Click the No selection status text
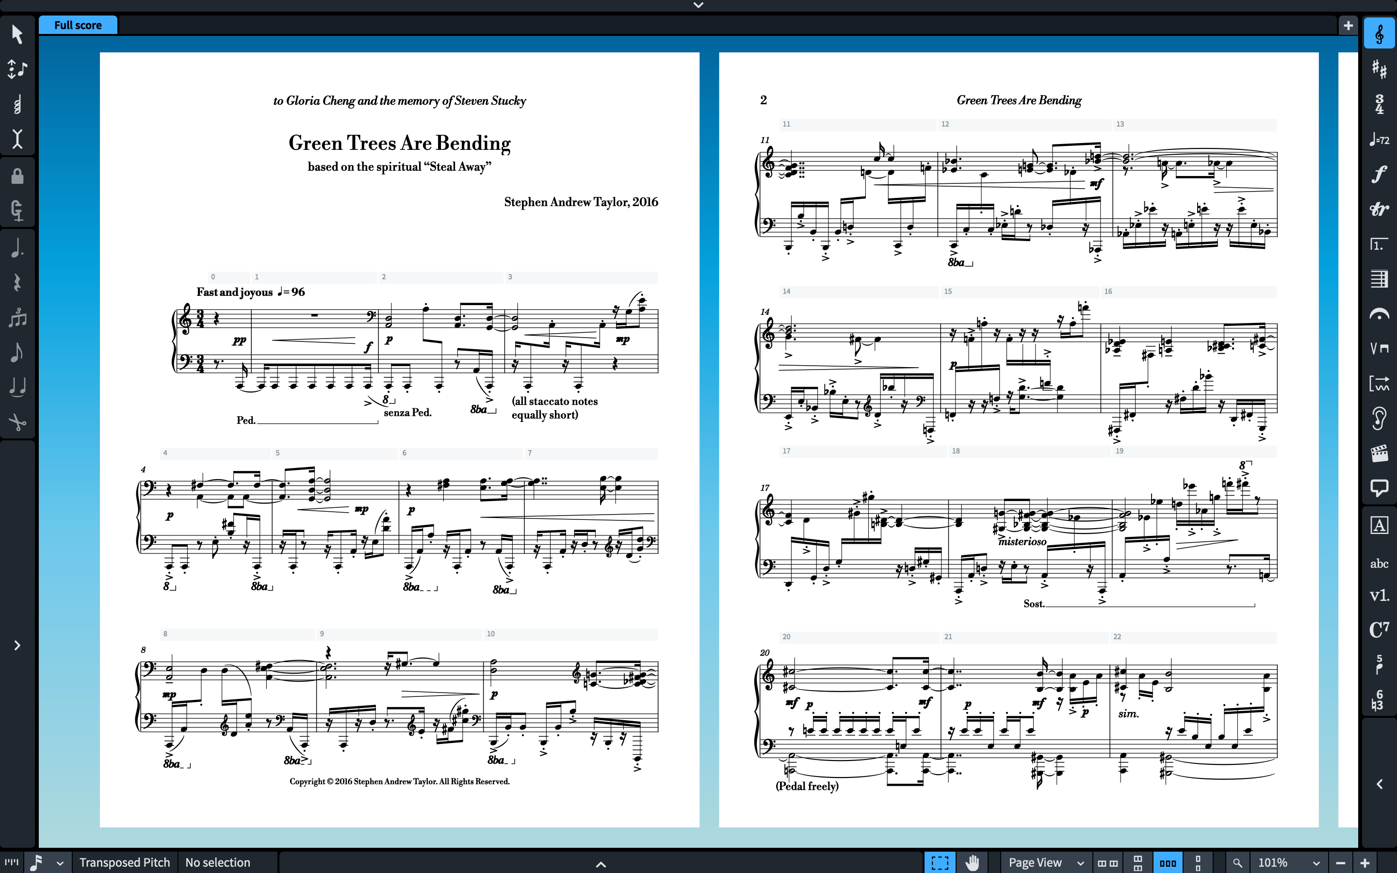 tap(218, 862)
